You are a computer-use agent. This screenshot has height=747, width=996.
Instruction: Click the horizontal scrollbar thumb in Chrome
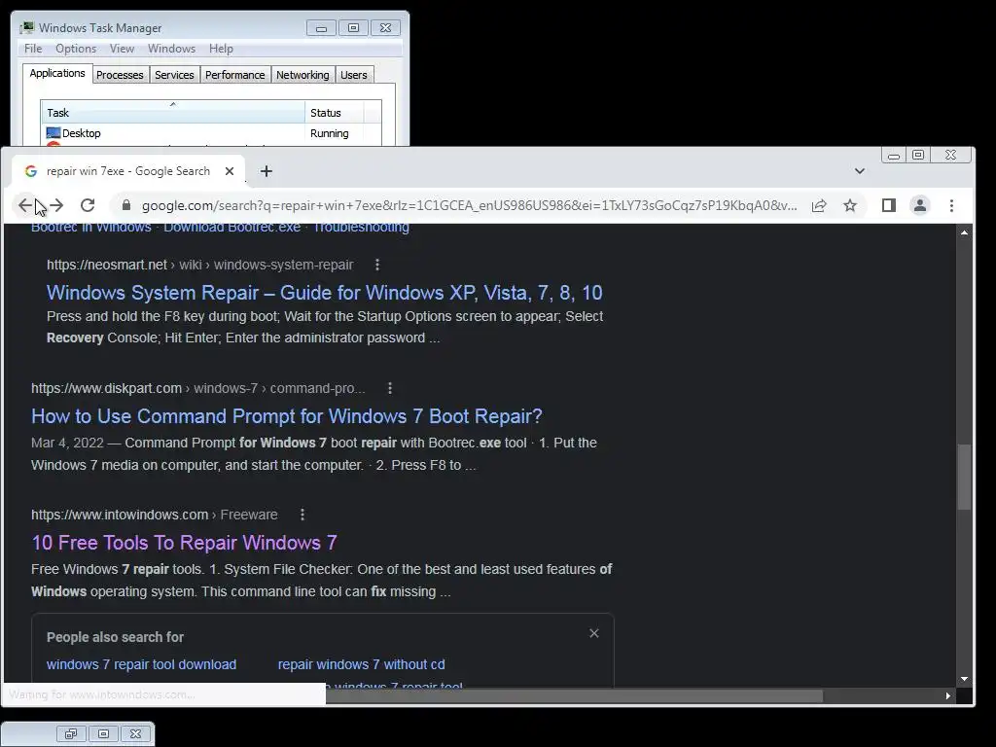point(574,696)
